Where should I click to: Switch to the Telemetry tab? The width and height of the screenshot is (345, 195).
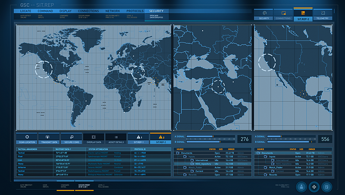click(x=323, y=15)
